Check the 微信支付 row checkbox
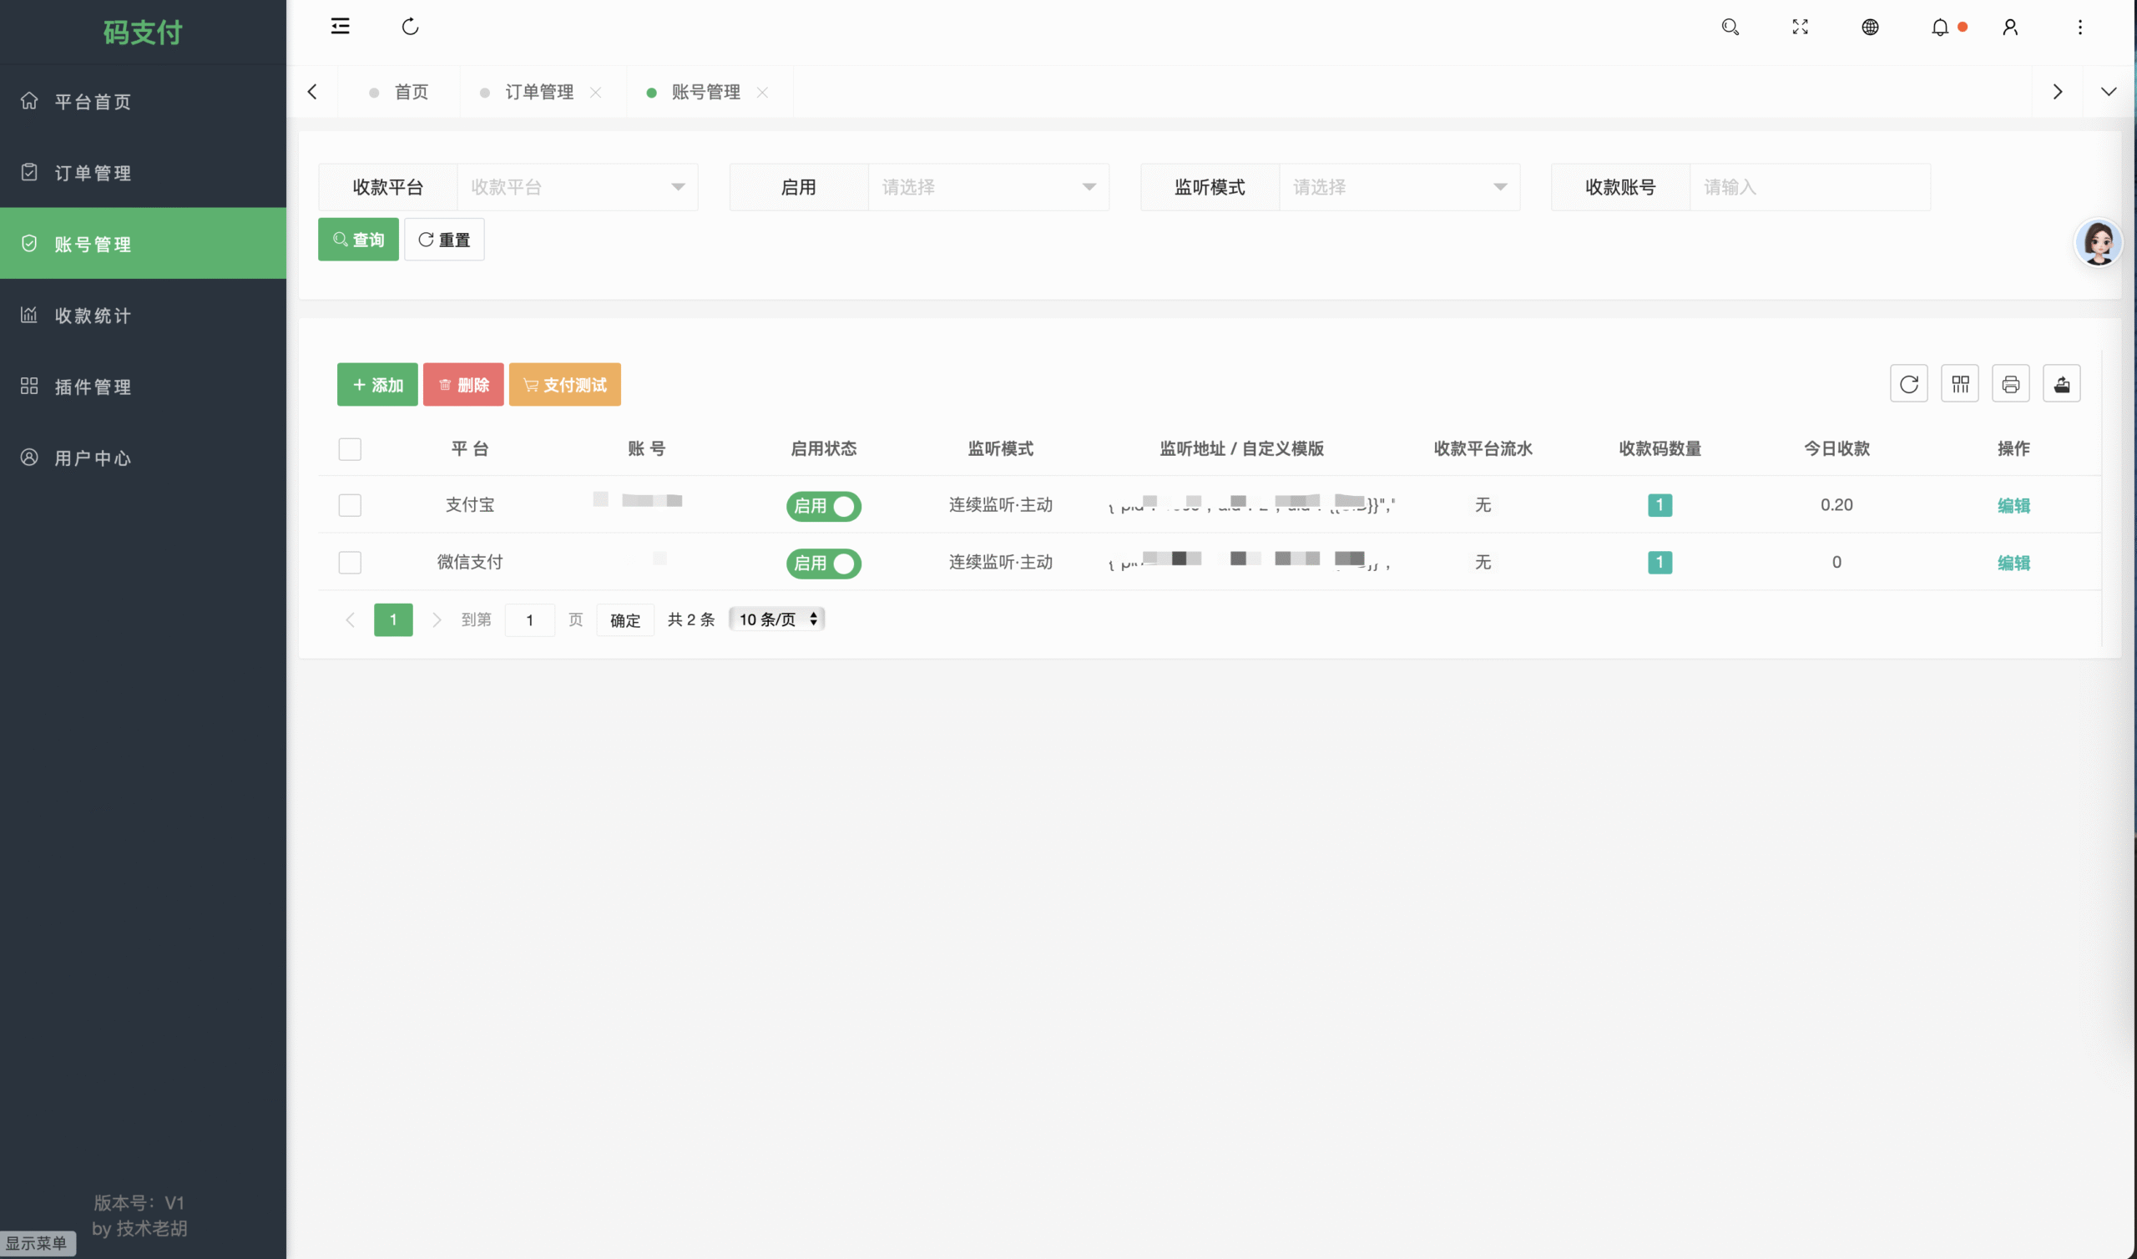The image size is (2137, 1259). [x=351, y=563]
